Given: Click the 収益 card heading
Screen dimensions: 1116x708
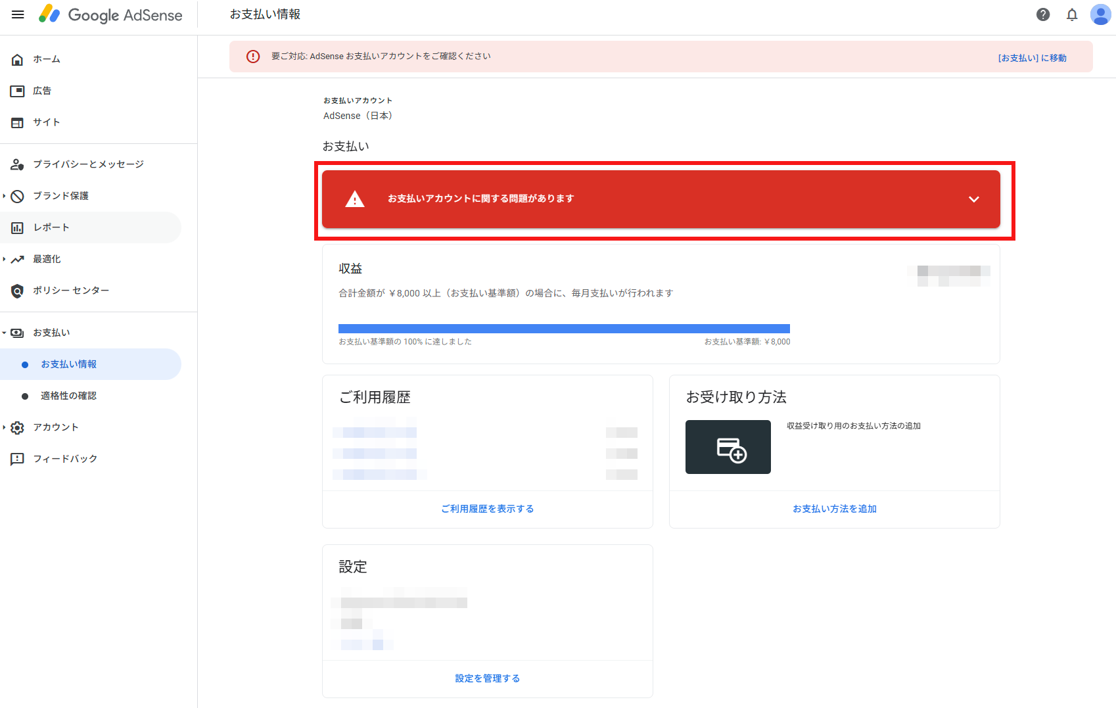Looking at the screenshot, I should (x=350, y=269).
